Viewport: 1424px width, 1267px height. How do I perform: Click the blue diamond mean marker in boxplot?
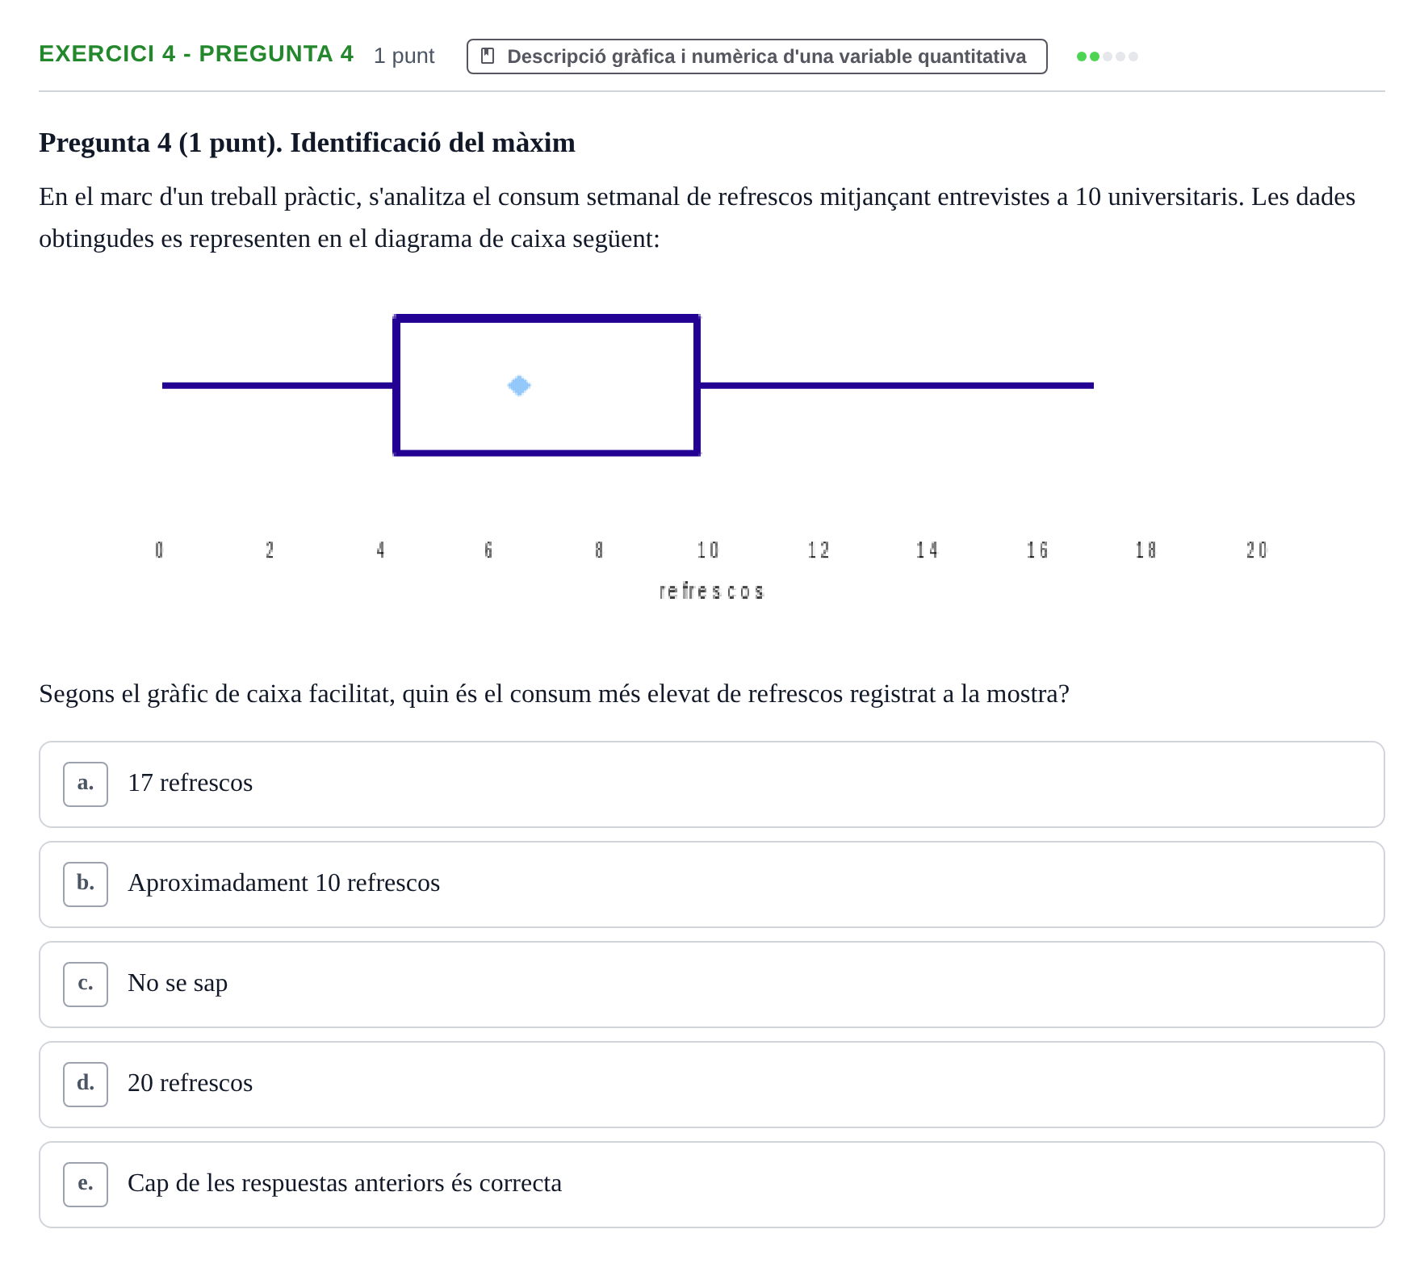[x=519, y=386]
